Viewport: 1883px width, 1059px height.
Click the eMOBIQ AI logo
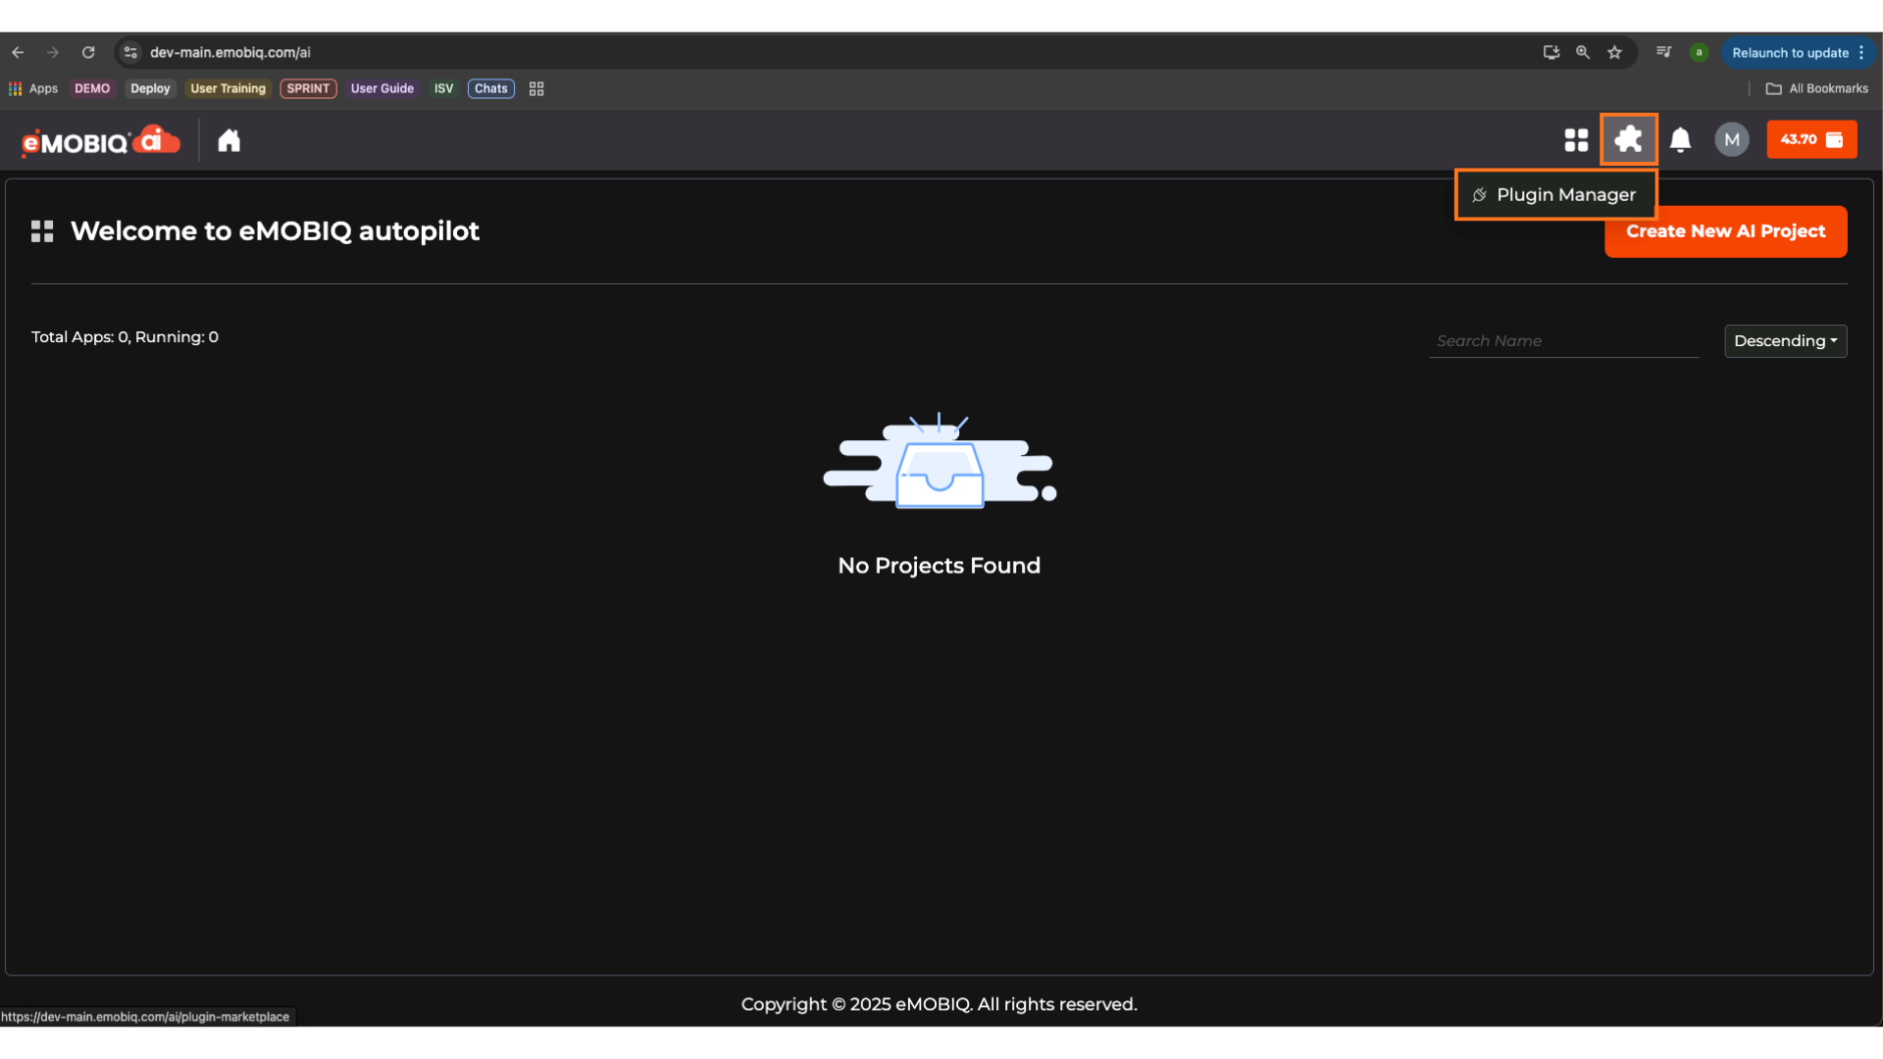(101, 141)
